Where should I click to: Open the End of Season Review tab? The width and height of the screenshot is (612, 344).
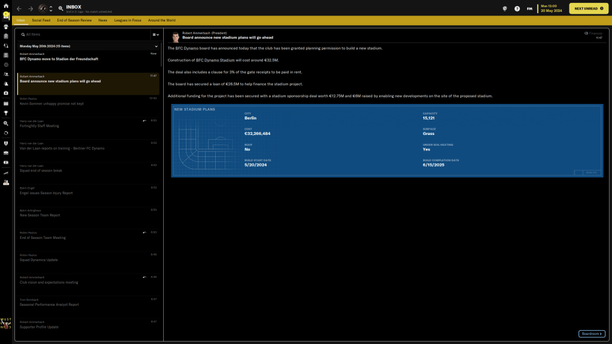pyautogui.click(x=74, y=20)
